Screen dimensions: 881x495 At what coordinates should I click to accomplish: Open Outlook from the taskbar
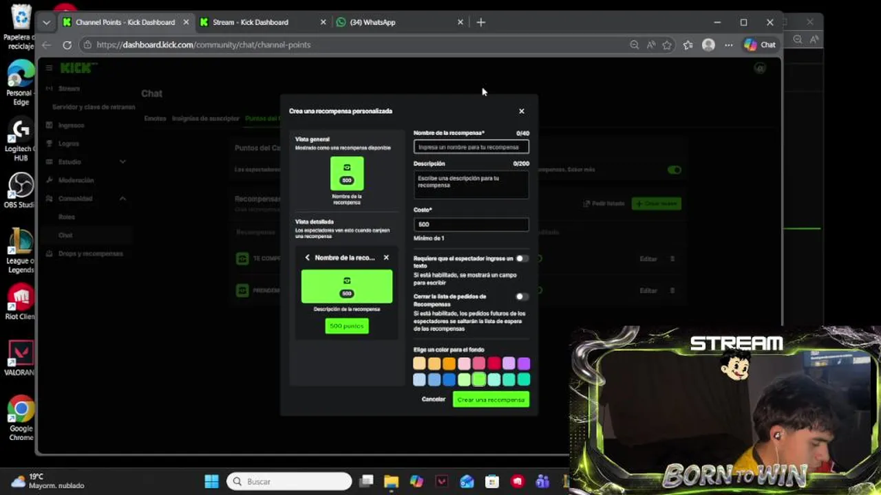click(467, 481)
